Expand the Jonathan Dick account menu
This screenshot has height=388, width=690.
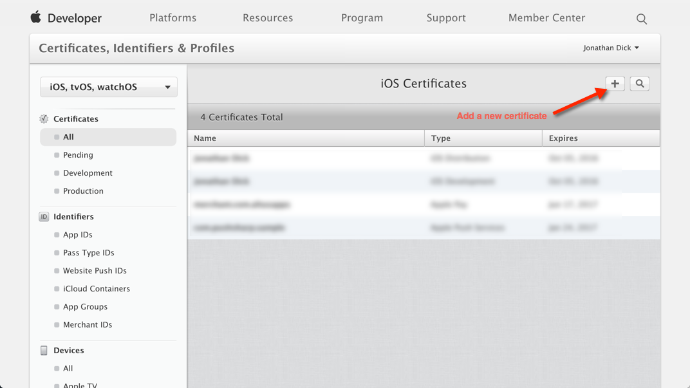pyautogui.click(x=611, y=48)
